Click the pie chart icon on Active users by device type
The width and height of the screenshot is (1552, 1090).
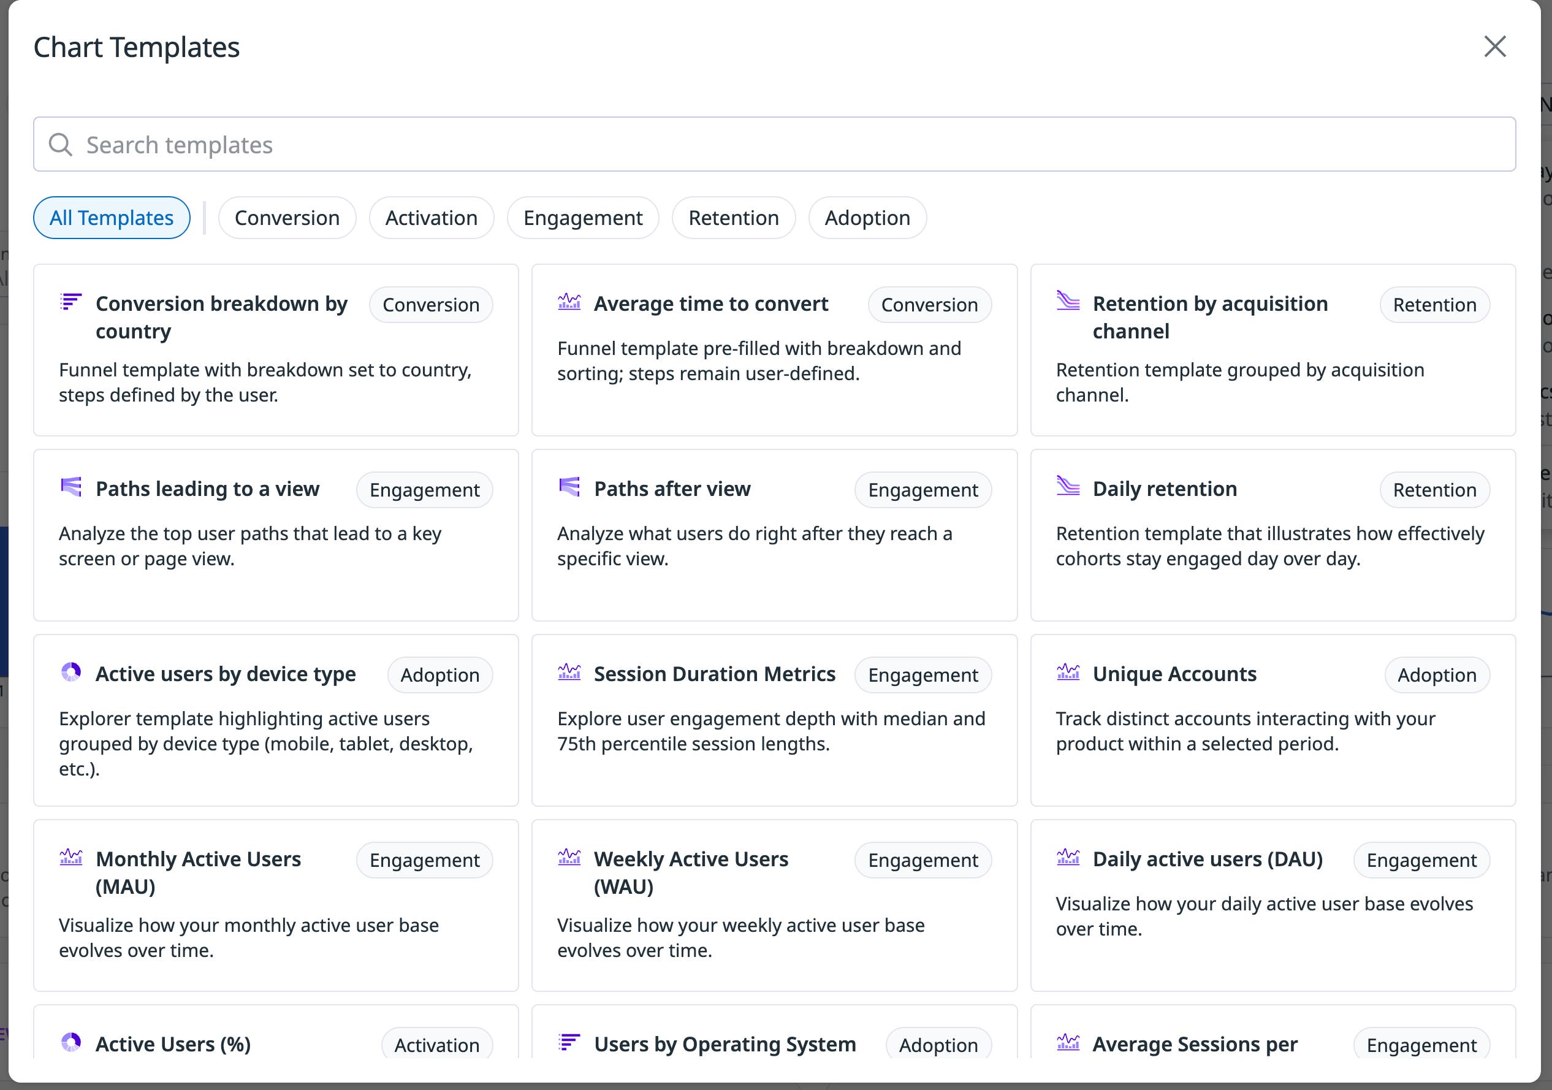(70, 673)
